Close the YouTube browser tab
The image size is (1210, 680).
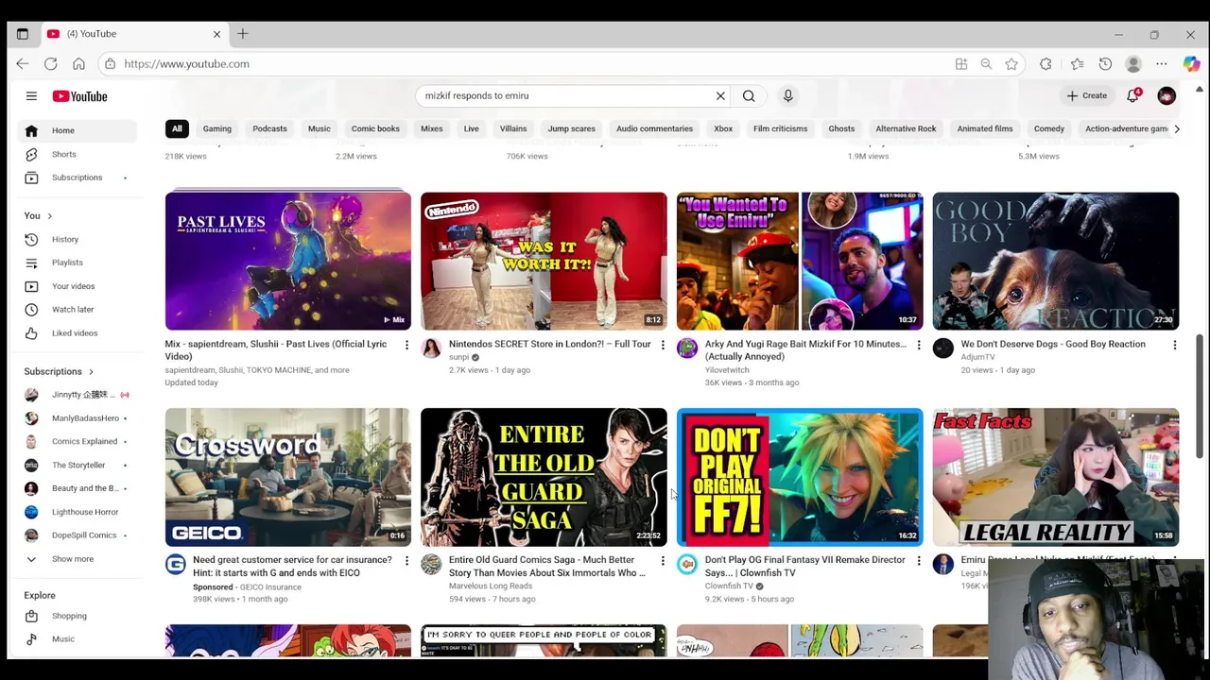click(216, 34)
